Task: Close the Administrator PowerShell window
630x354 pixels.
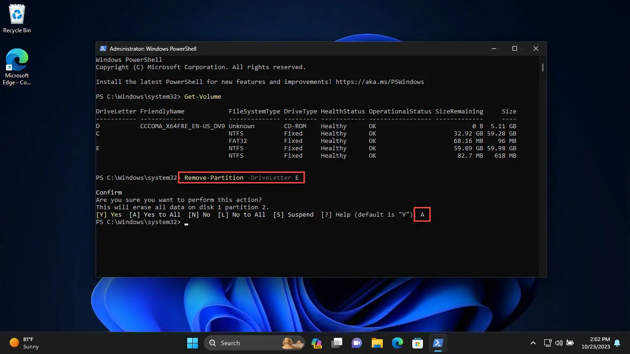Action: 536,48
